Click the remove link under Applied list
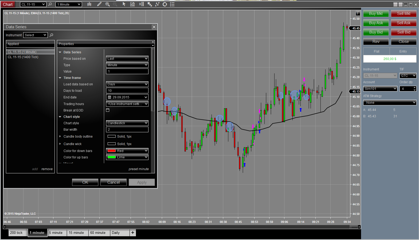The image size is (419, 240). tap(47, 169)
